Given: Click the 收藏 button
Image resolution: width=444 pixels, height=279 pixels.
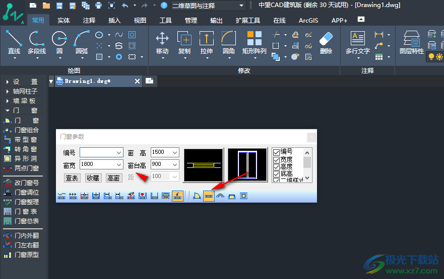Looking at the screenshot, I should (93, 178).
